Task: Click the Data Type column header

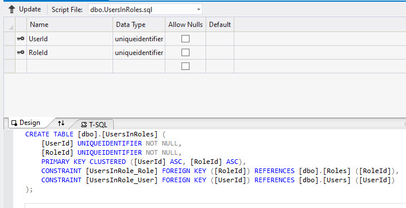Action: point(139,25)
